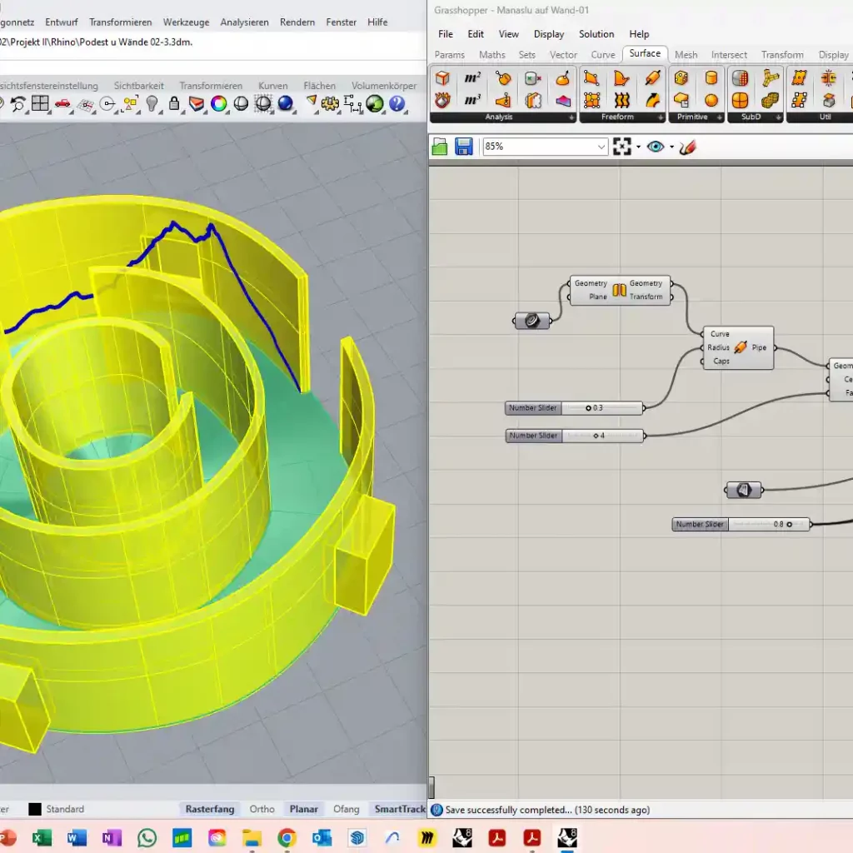Select the Volume (m³) analysis component

(472, 100)
